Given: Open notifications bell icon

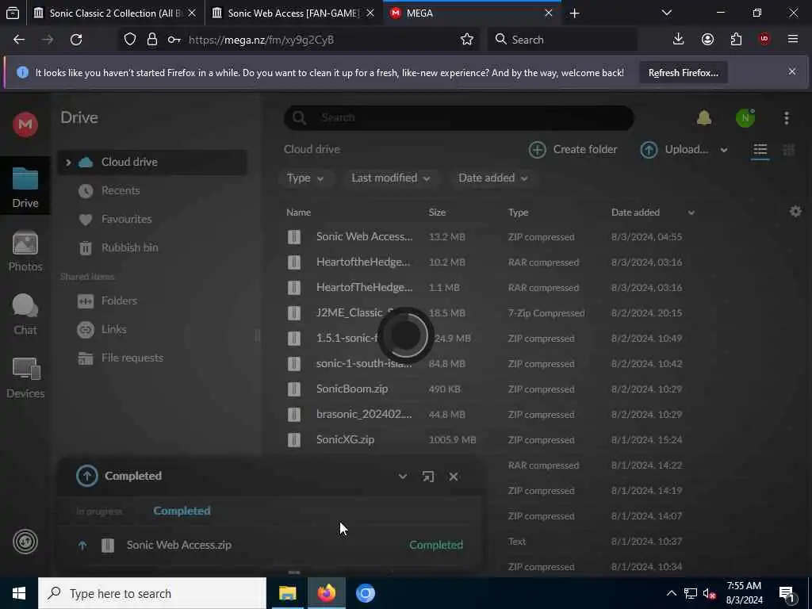Looking at the screenshot, I should [x=704, y=118].
